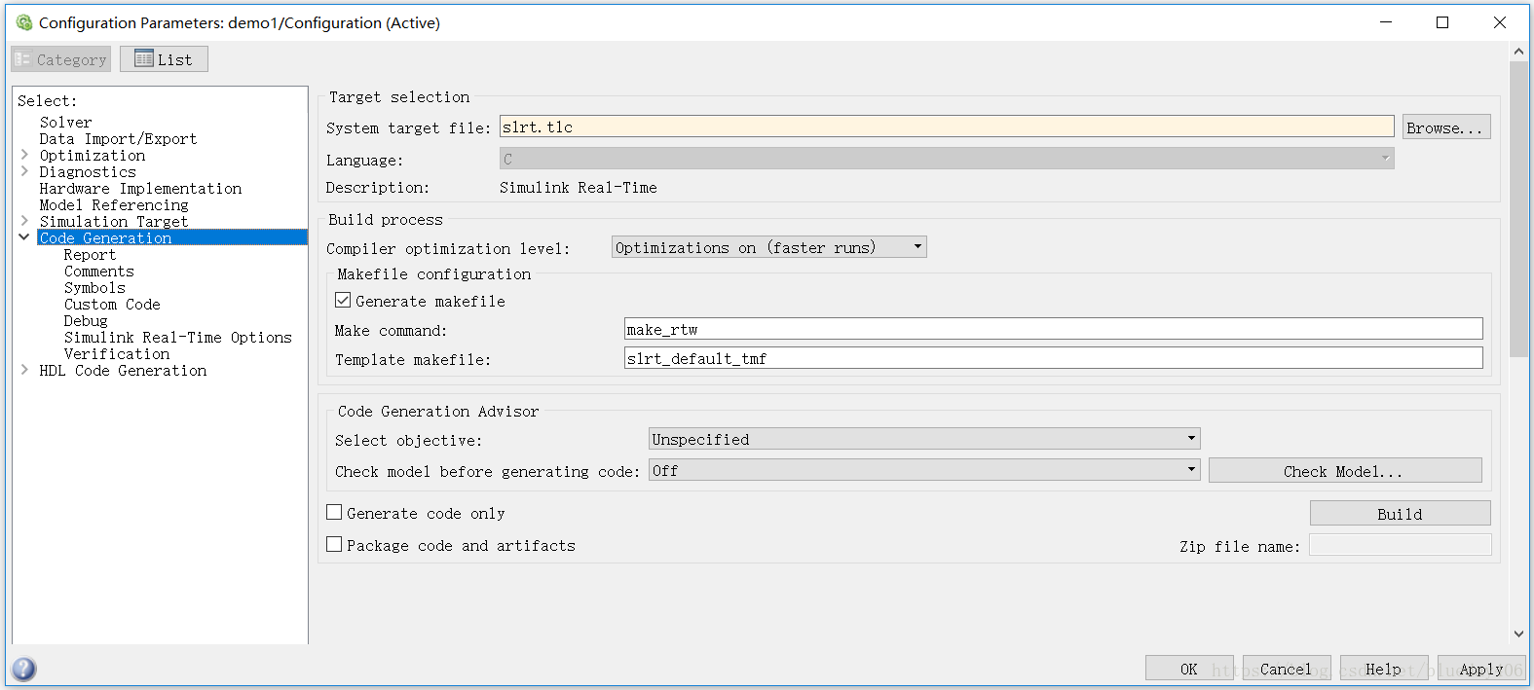Open Compiler optimization level dropdown

tap(768, 247)
